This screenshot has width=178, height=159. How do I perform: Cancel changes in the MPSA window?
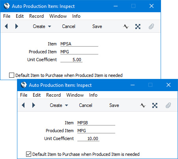pyautogui.click(x=69, y=26)
